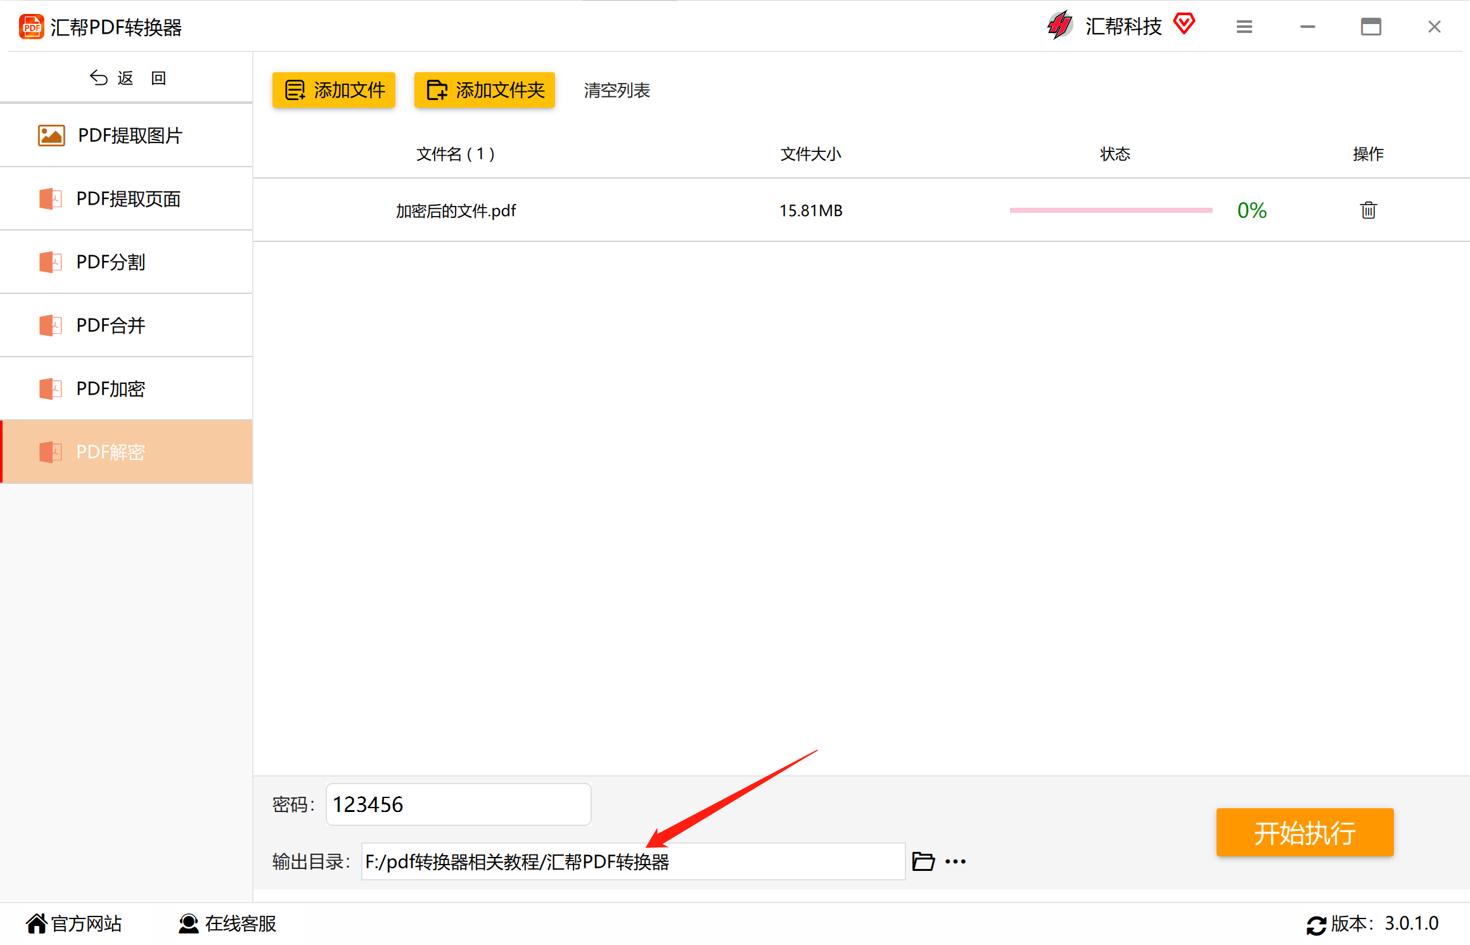Click the PDF加密 sidebar icon
Image resolution: width=1470 pixels, height=945 pixels.
point(50,389)
